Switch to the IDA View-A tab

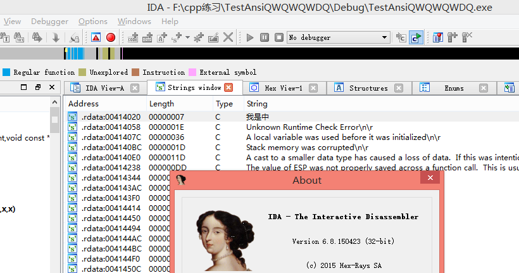[x=104, y=88]
